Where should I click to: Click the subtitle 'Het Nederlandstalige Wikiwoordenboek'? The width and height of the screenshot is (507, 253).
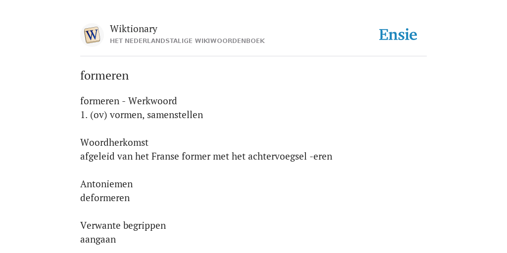(x=187, y=41)
